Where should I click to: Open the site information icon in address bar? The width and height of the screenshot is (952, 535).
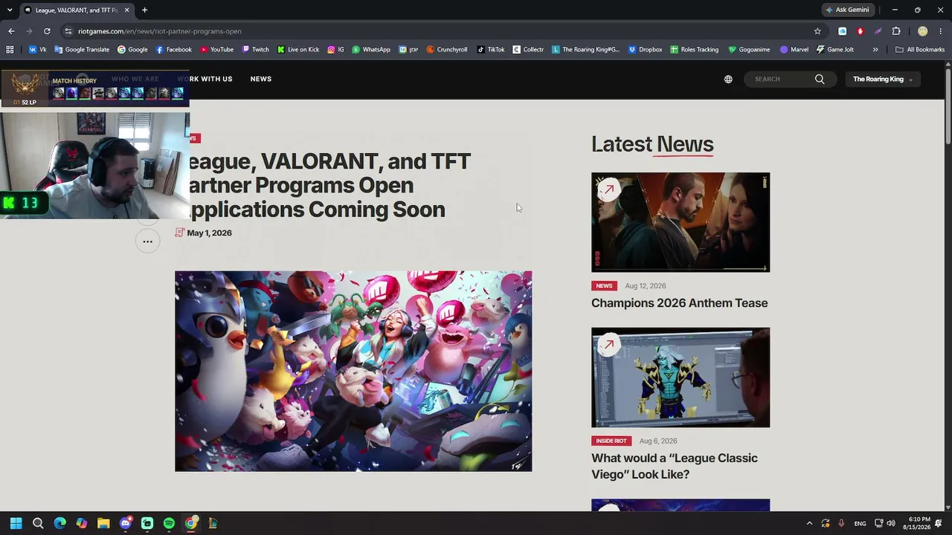click(68, 31)
